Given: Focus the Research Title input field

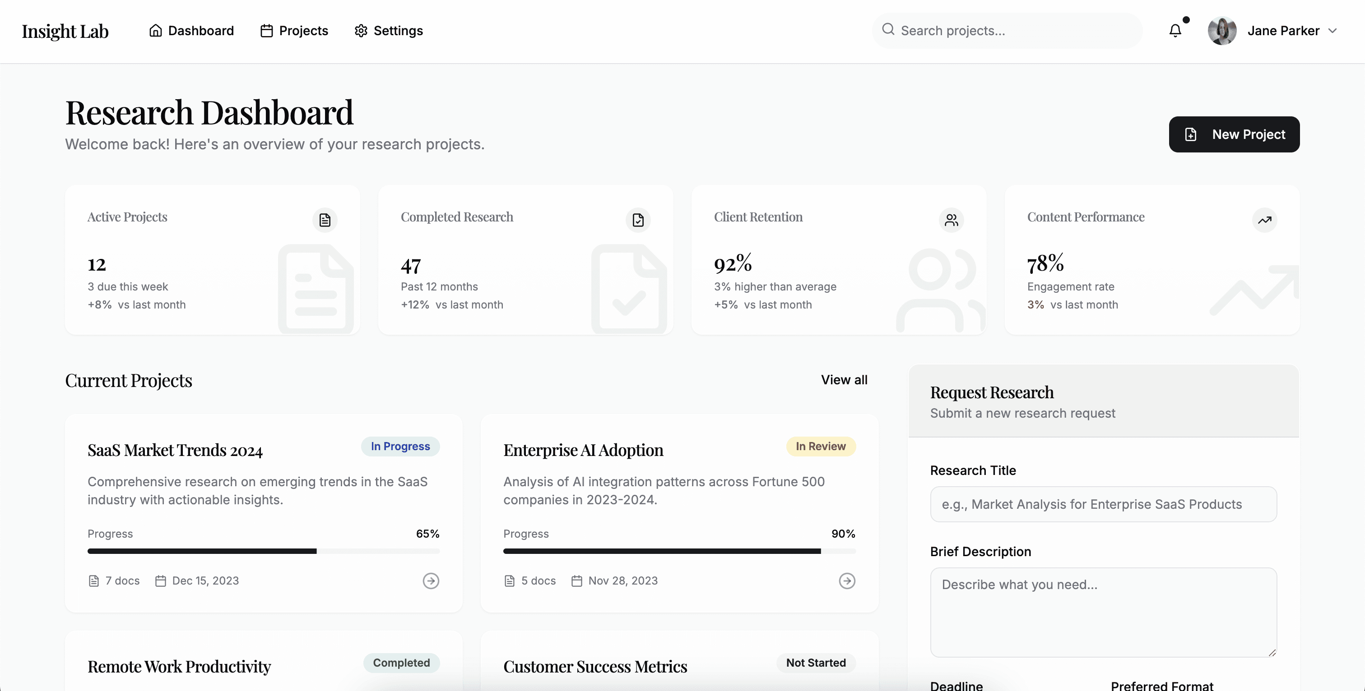Looking at the screenshot, I should 1103,504.
